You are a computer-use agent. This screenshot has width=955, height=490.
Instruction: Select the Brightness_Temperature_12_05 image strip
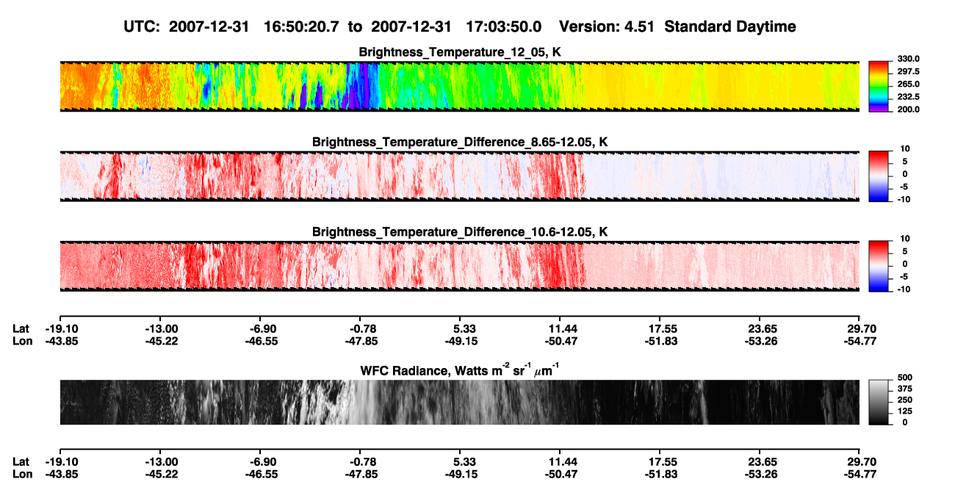460,86
